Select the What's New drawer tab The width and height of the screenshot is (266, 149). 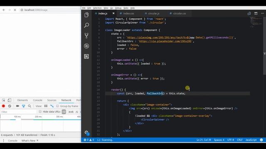click(28, 141)
